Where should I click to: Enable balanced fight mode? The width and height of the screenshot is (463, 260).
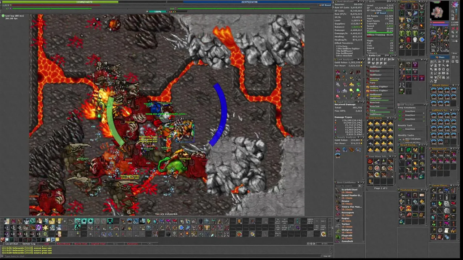point(453,32)
